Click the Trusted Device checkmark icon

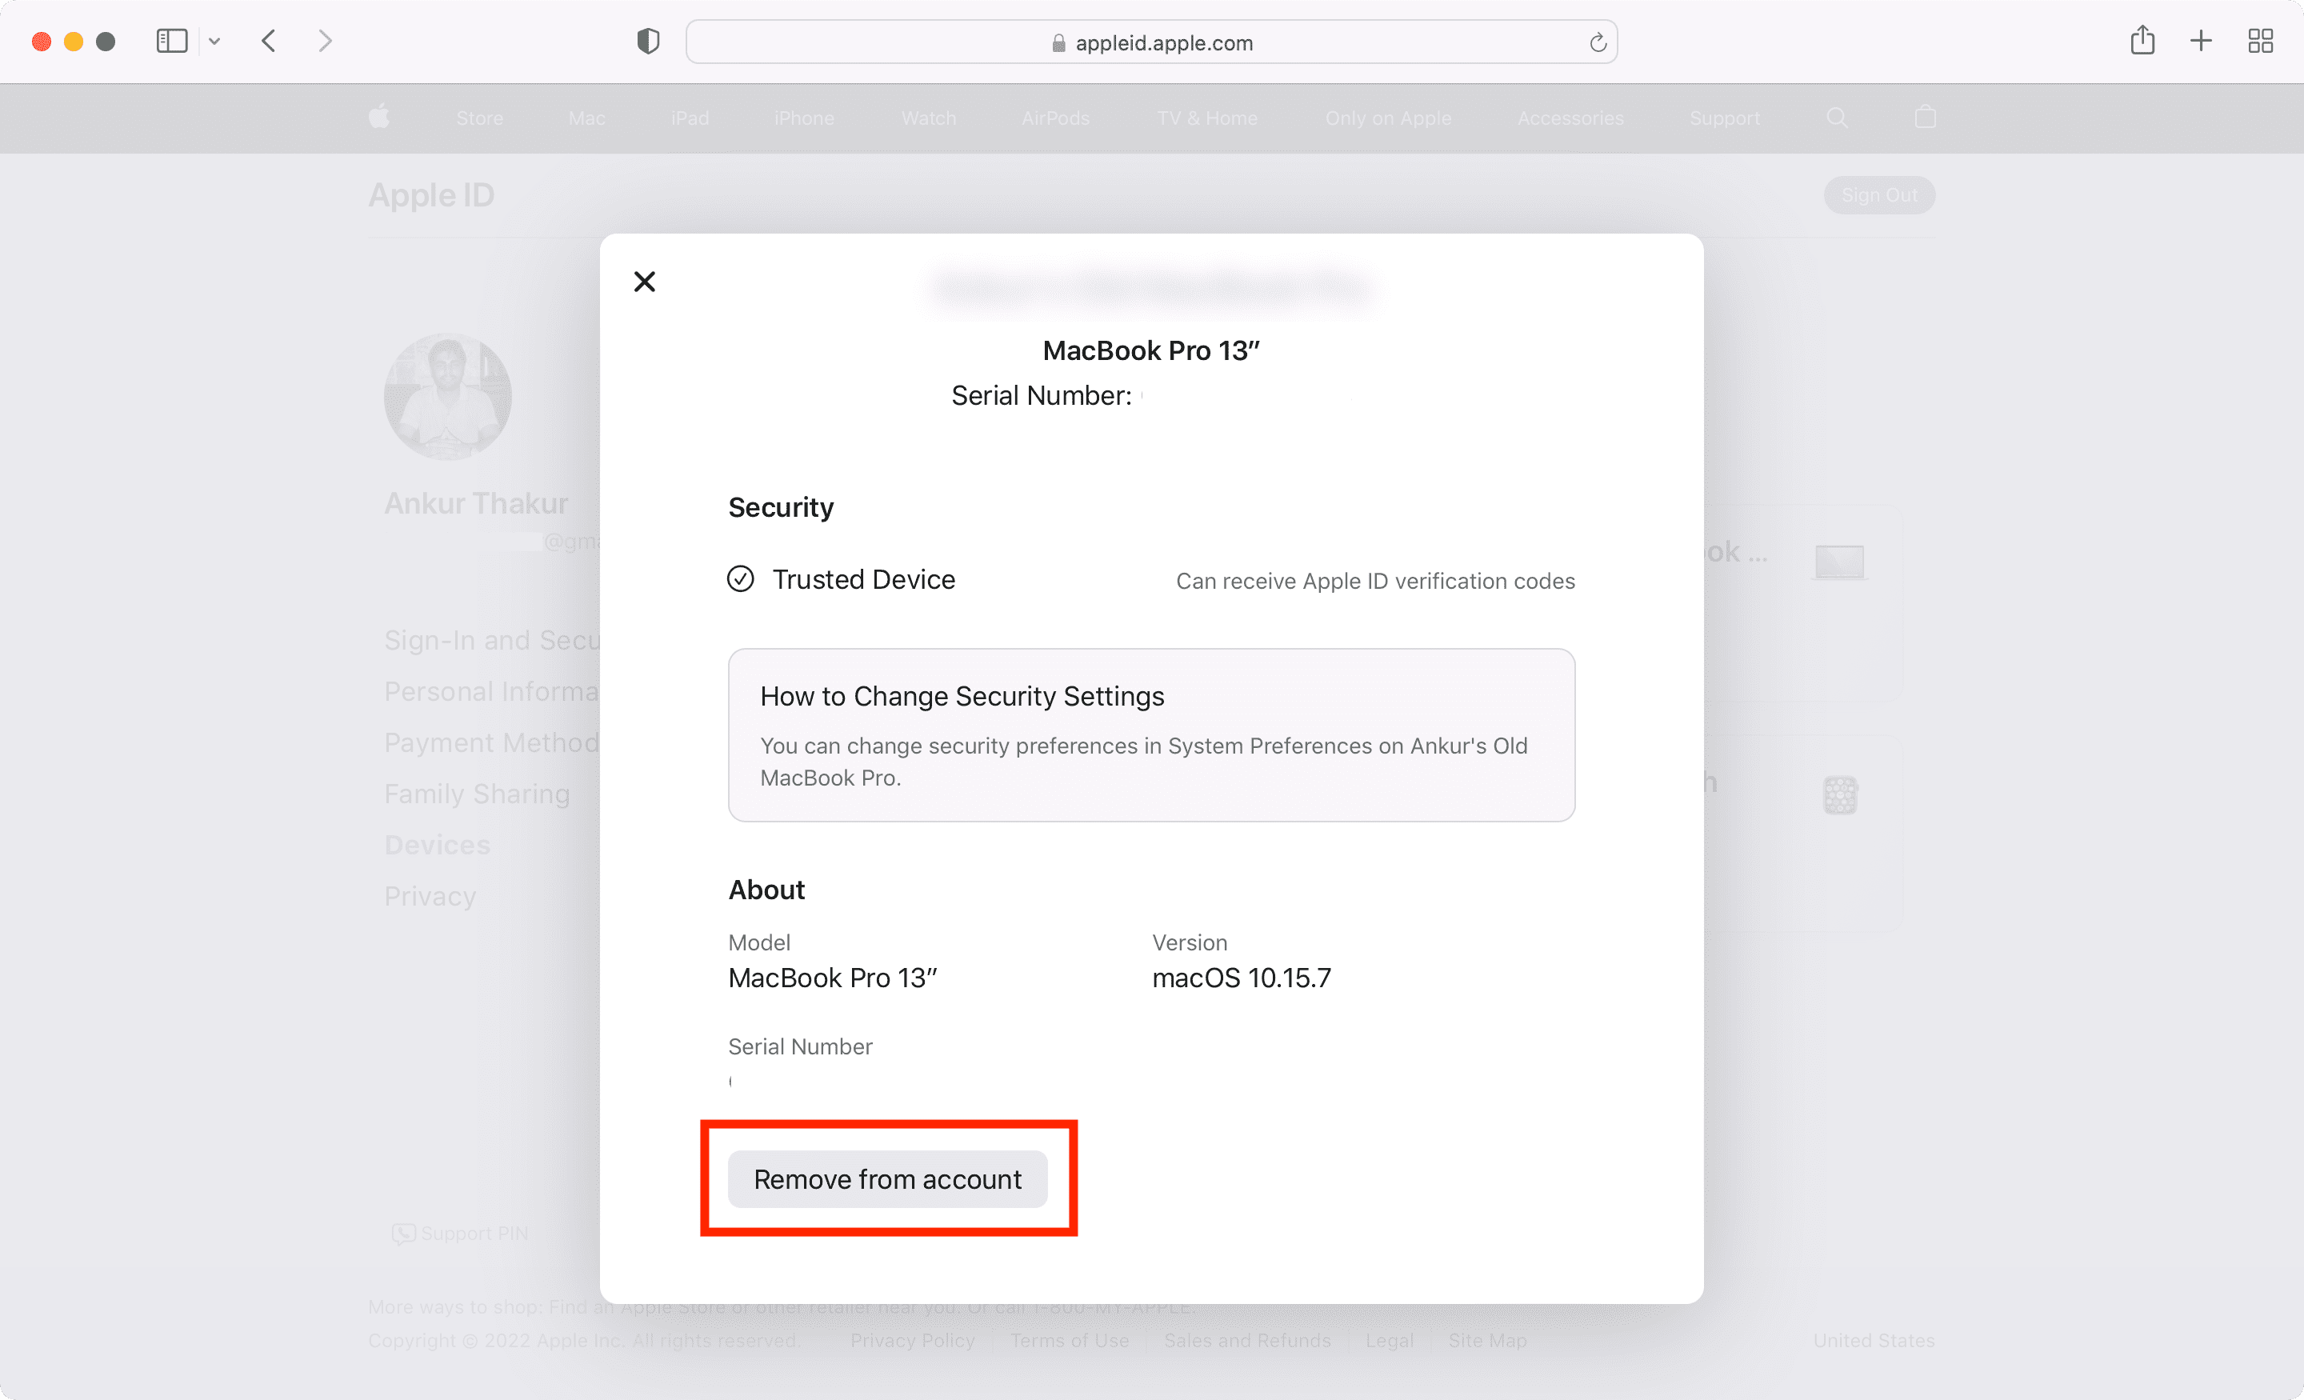[x=741, y=579]
